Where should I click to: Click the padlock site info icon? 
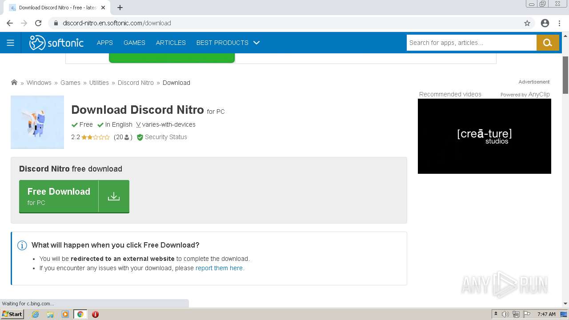point(56,23)
